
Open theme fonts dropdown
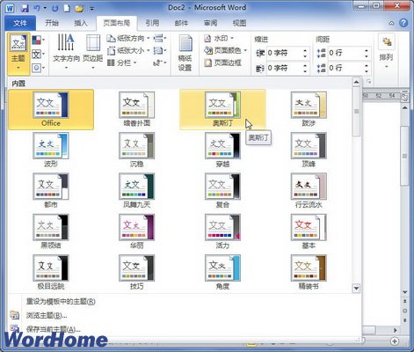(x=39, y=54)
